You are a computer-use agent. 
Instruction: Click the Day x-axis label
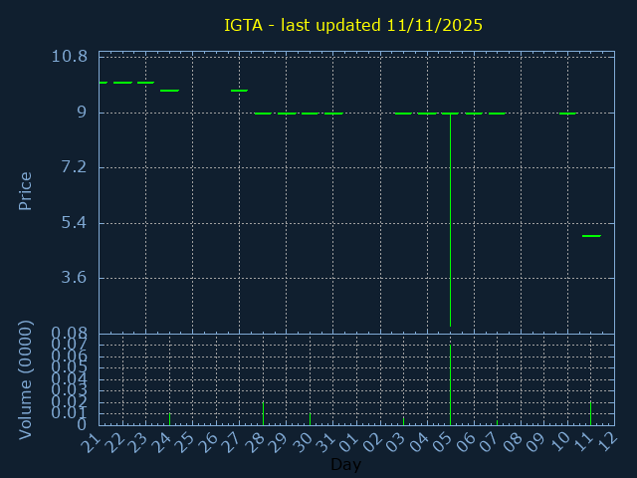(345, 465)
